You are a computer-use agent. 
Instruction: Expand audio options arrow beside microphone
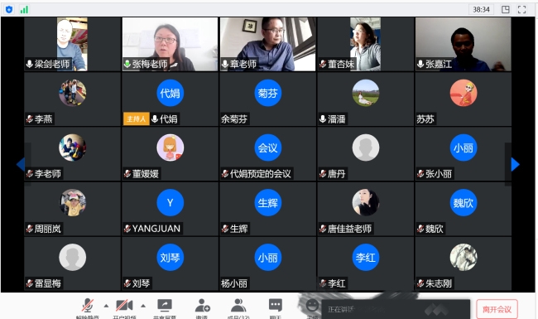(107, 306)
